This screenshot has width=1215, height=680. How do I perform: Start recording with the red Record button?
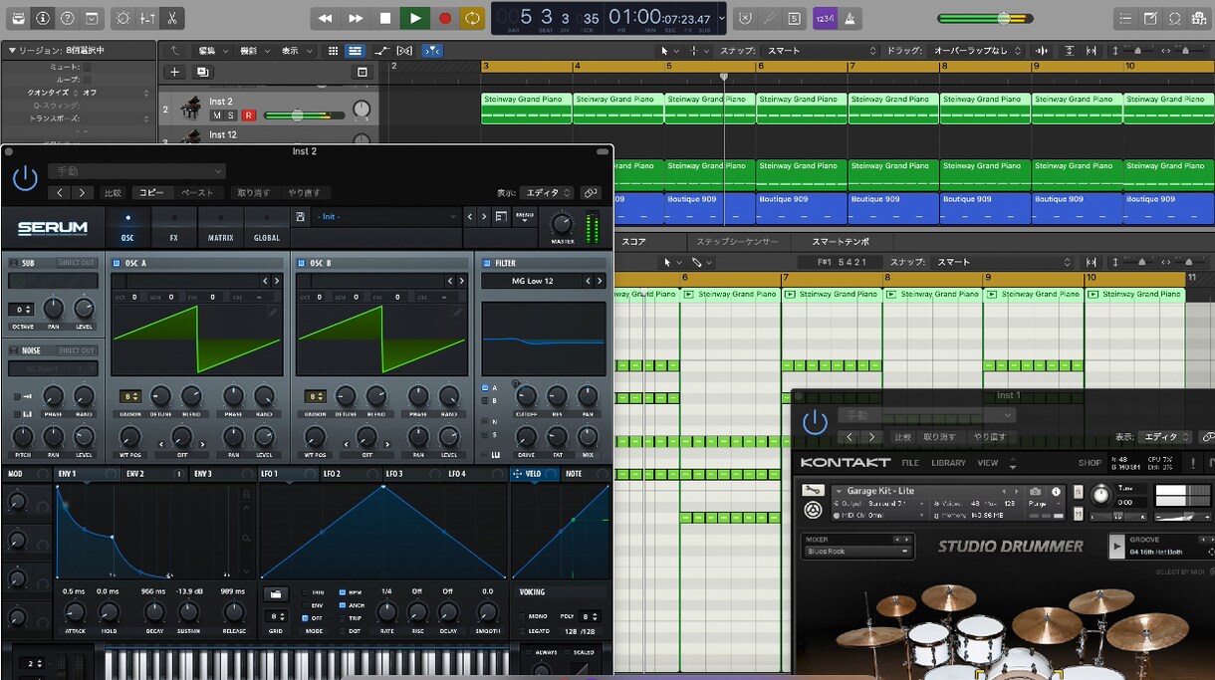click(445, 18)
